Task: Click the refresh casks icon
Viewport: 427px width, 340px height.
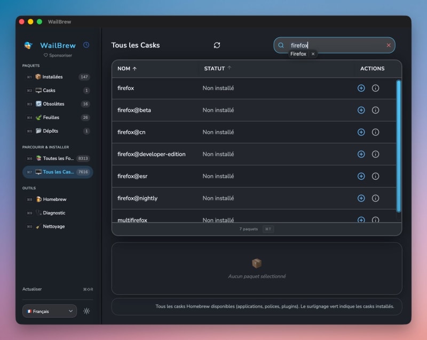Action: pos(217,45)
